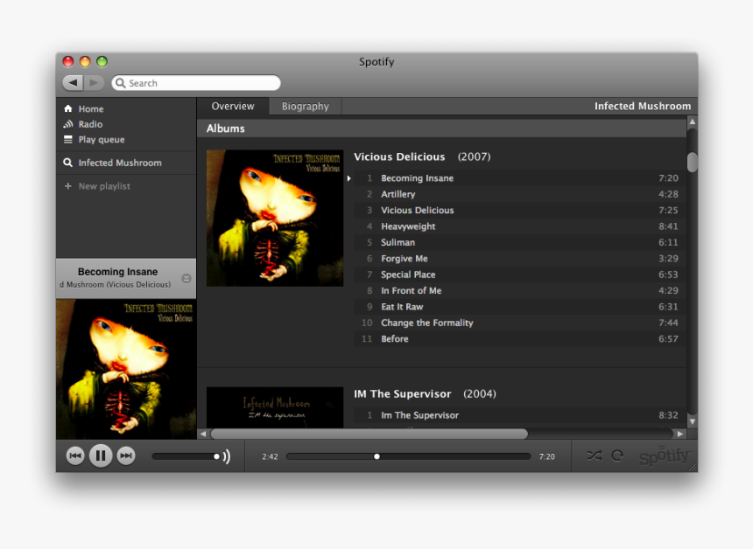
Task: Click the horizontal scrollbar thumb
Action: click(369, 434)
